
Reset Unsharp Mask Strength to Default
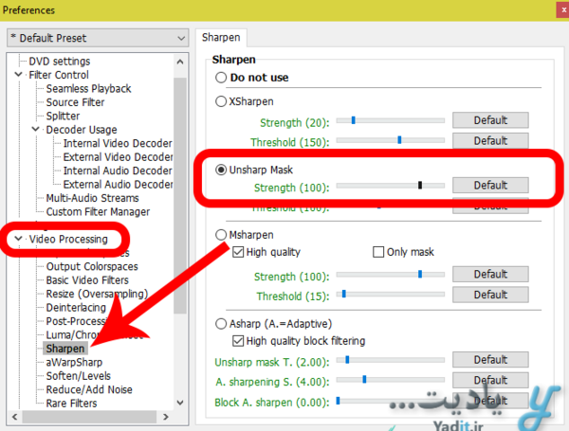click(x=490, y=186)
